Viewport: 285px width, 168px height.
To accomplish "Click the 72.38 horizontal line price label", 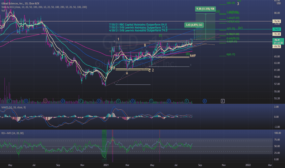I will click(x=277, y=34).
